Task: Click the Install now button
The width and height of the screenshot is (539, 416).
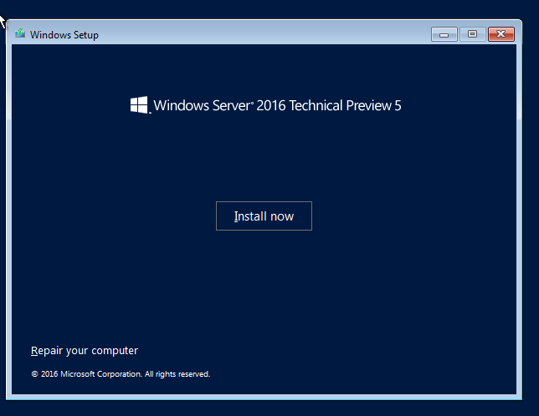Action: tap(264, 216)
